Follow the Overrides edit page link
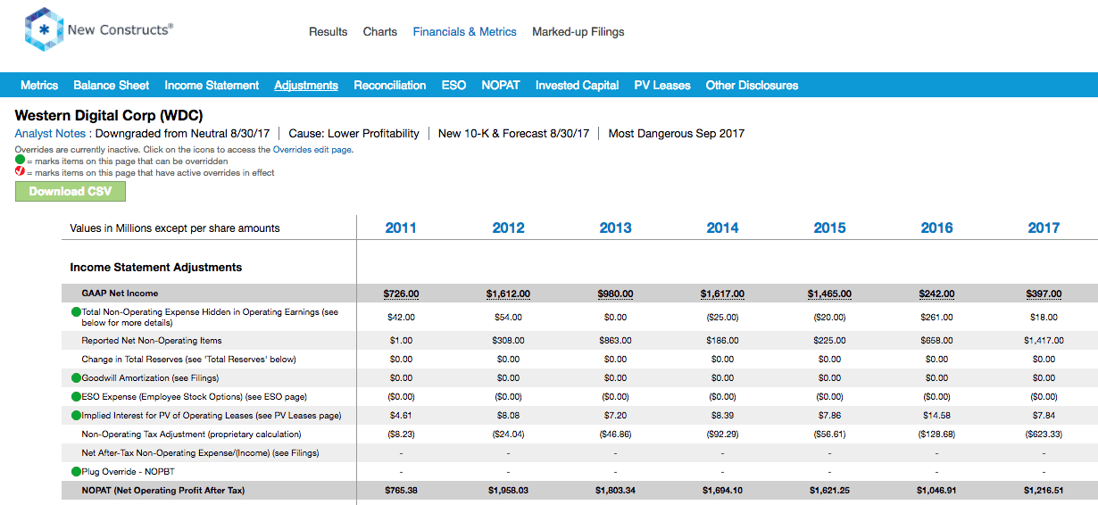1098x505 pixels. pyautogui.click(x=312, y=150)
